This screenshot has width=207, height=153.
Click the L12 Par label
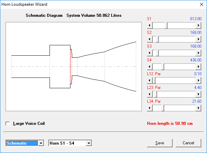pos(154,74)
